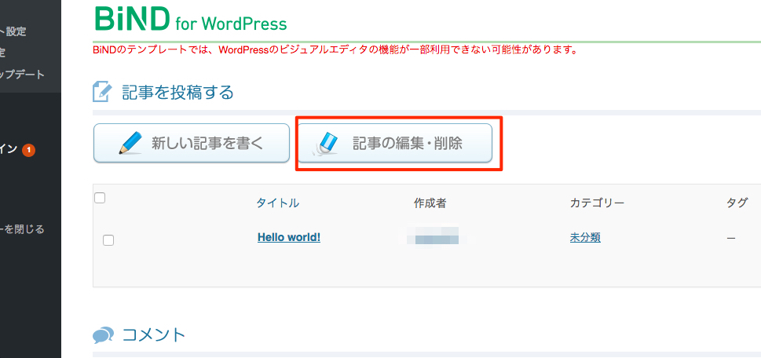Select the sidebar item ending with 設定
Screen dimensions: 761x358
[x=13, y=32]
